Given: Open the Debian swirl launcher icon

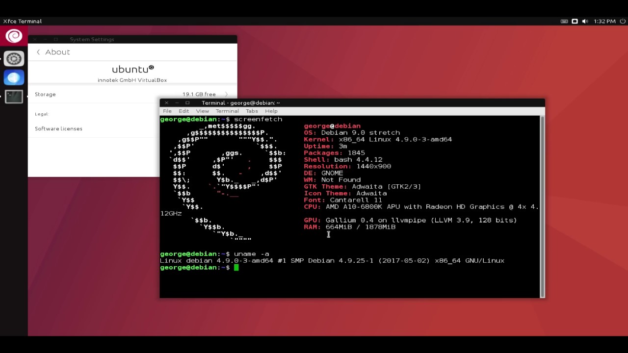Looking at the screenshot, I should pos(14,36).
